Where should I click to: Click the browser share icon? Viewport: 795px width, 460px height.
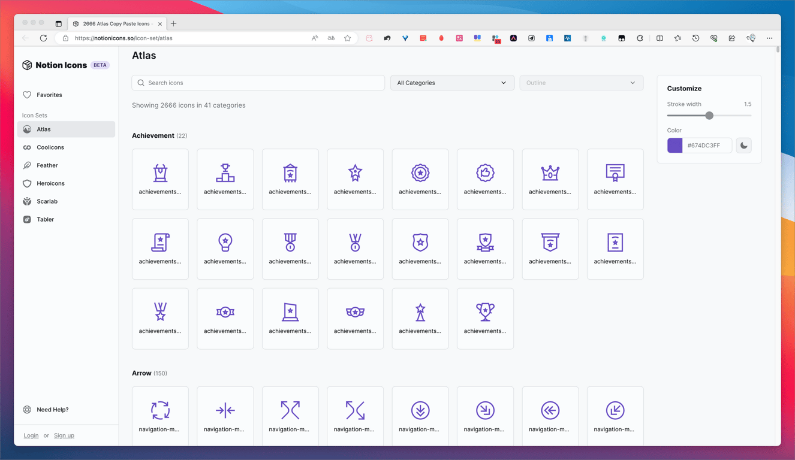click(x=732, y=38)
